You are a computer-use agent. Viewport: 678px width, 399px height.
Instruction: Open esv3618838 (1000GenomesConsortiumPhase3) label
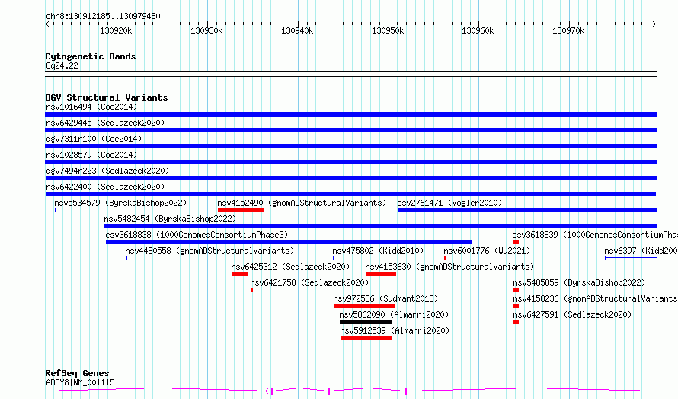pos(197,235)
